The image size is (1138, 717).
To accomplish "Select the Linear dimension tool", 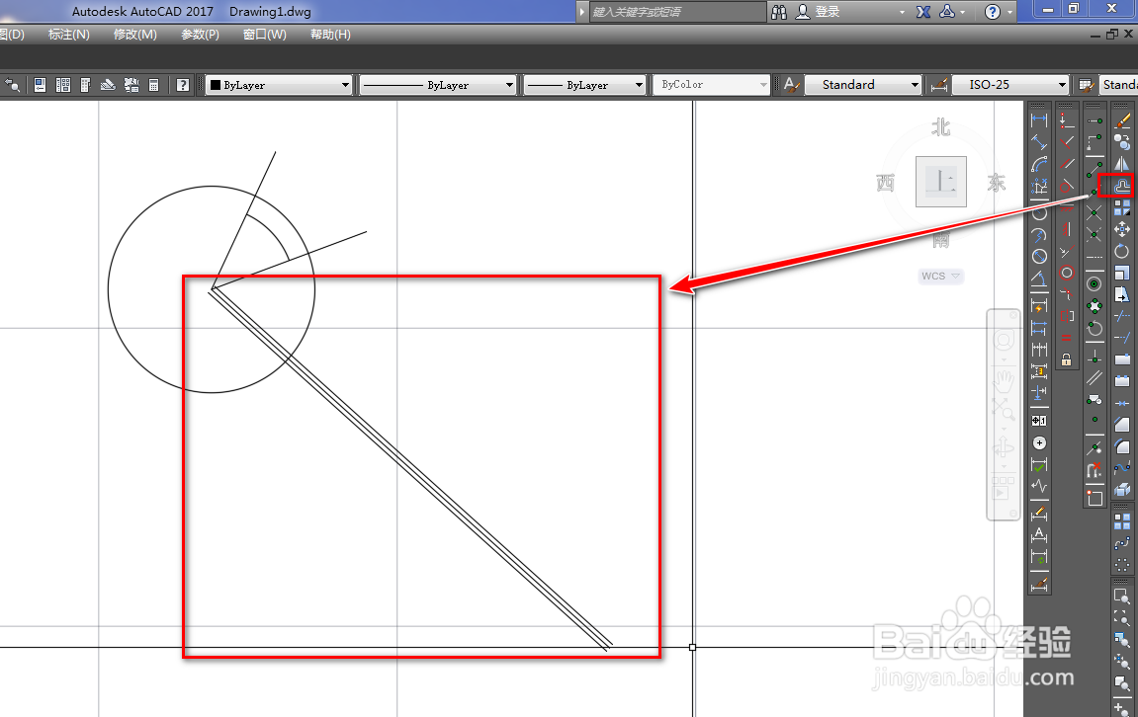I will click(x=1039, y=119).
